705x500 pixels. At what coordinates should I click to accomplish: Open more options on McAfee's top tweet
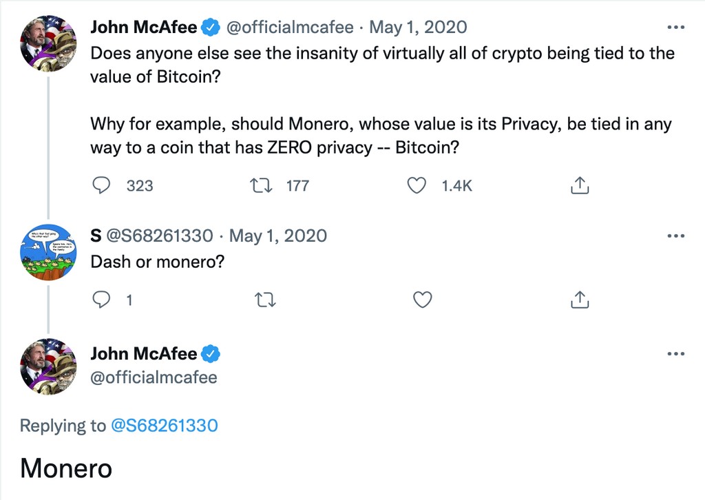coord(675,26)
